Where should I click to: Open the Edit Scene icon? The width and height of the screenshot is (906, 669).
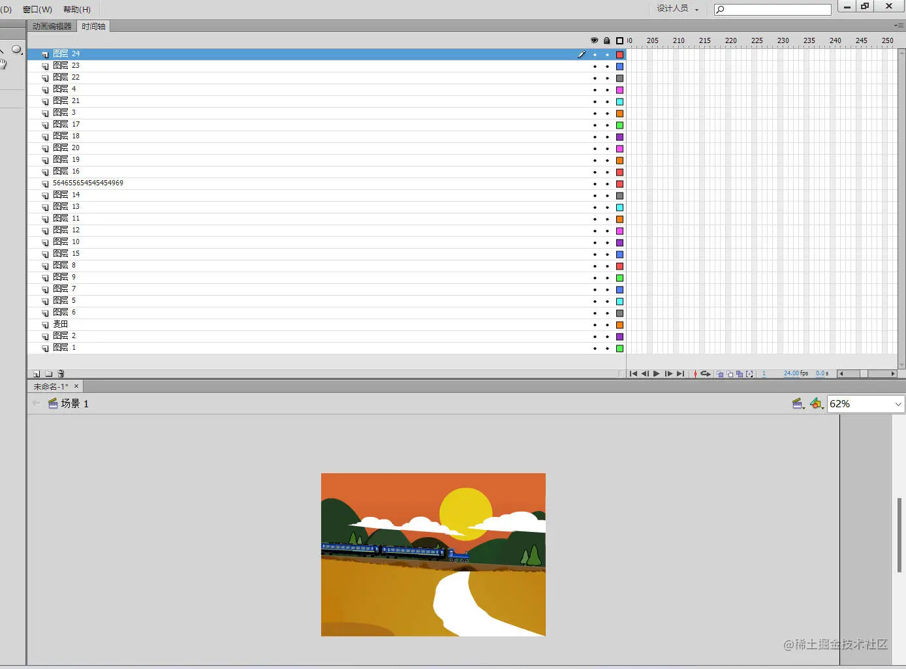tap(798, 403)
